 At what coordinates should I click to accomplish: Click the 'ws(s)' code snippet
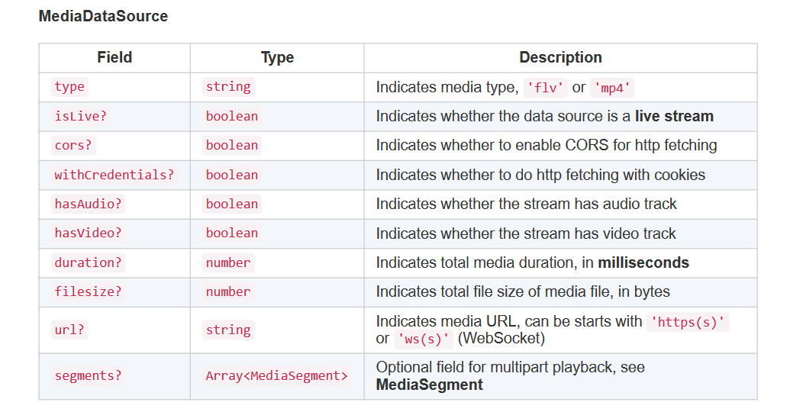pyautogui.click(x=424, y=338)
